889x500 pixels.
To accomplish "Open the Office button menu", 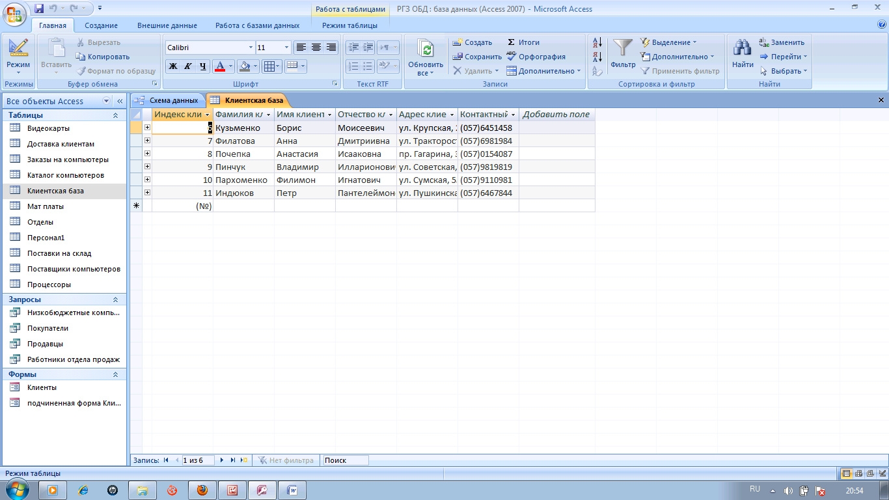I will 14,12.
